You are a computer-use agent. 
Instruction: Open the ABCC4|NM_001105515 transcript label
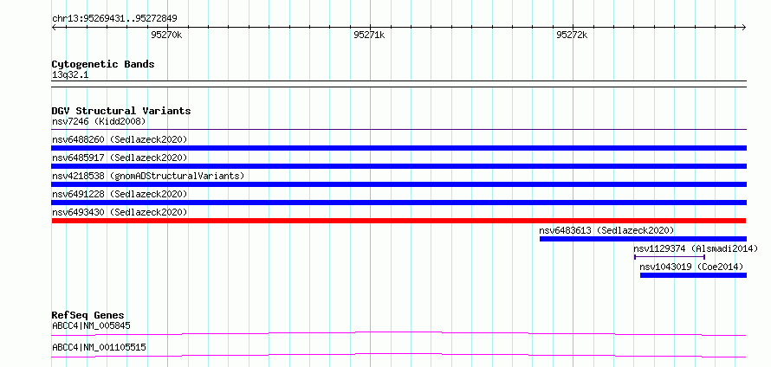coord(99,347)
